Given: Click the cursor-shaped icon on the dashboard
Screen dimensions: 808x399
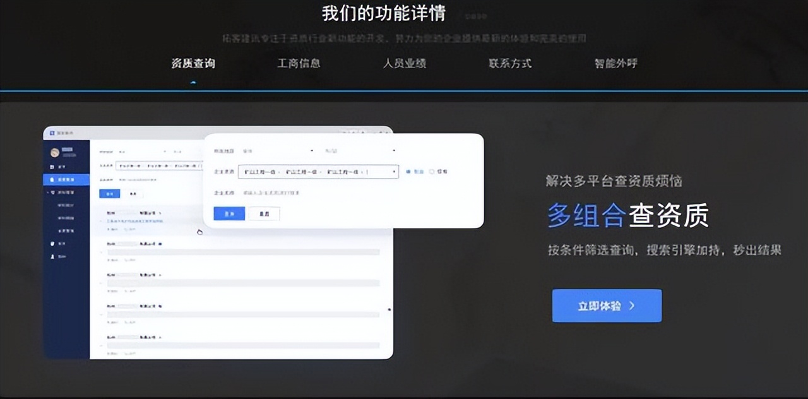Looking at the screenshot, I should tap(199, 232).
